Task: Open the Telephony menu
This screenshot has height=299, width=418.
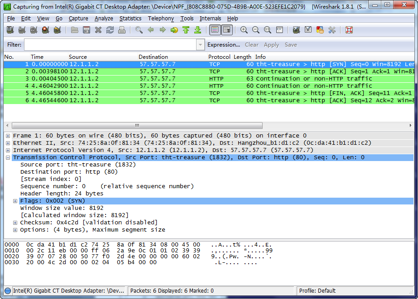Action: coord(161,19)
